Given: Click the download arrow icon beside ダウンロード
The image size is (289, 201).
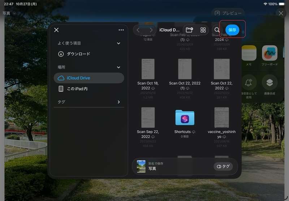Looking at the screenshot, I should tap(61, 54).
